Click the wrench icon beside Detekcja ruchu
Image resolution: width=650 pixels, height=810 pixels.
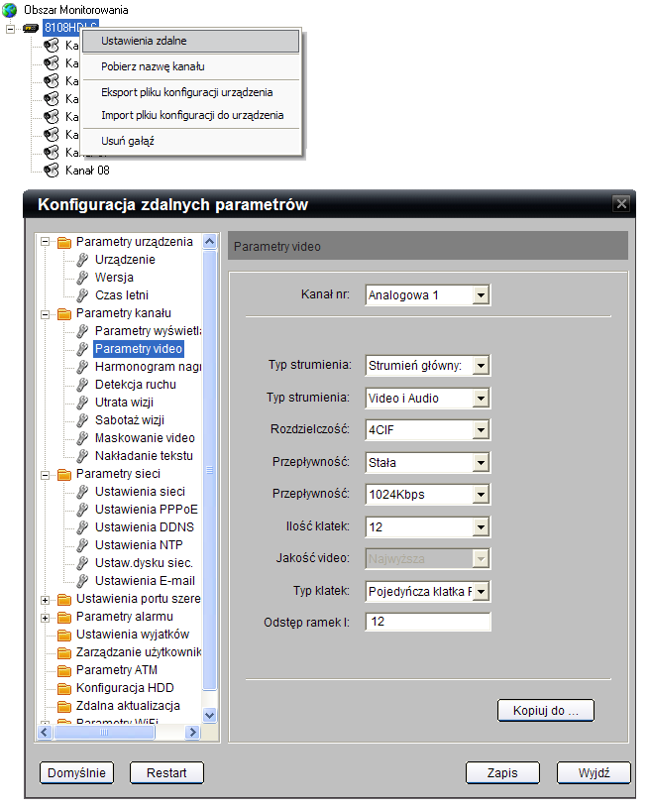[x=82, y=385]
